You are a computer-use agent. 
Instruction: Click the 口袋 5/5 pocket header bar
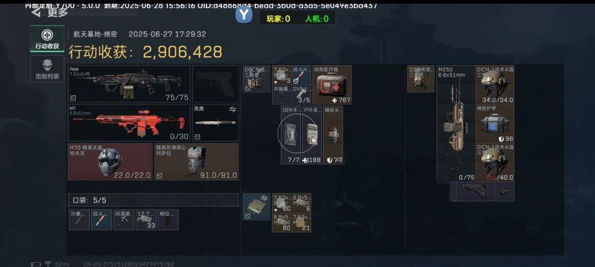pos(153,200)
